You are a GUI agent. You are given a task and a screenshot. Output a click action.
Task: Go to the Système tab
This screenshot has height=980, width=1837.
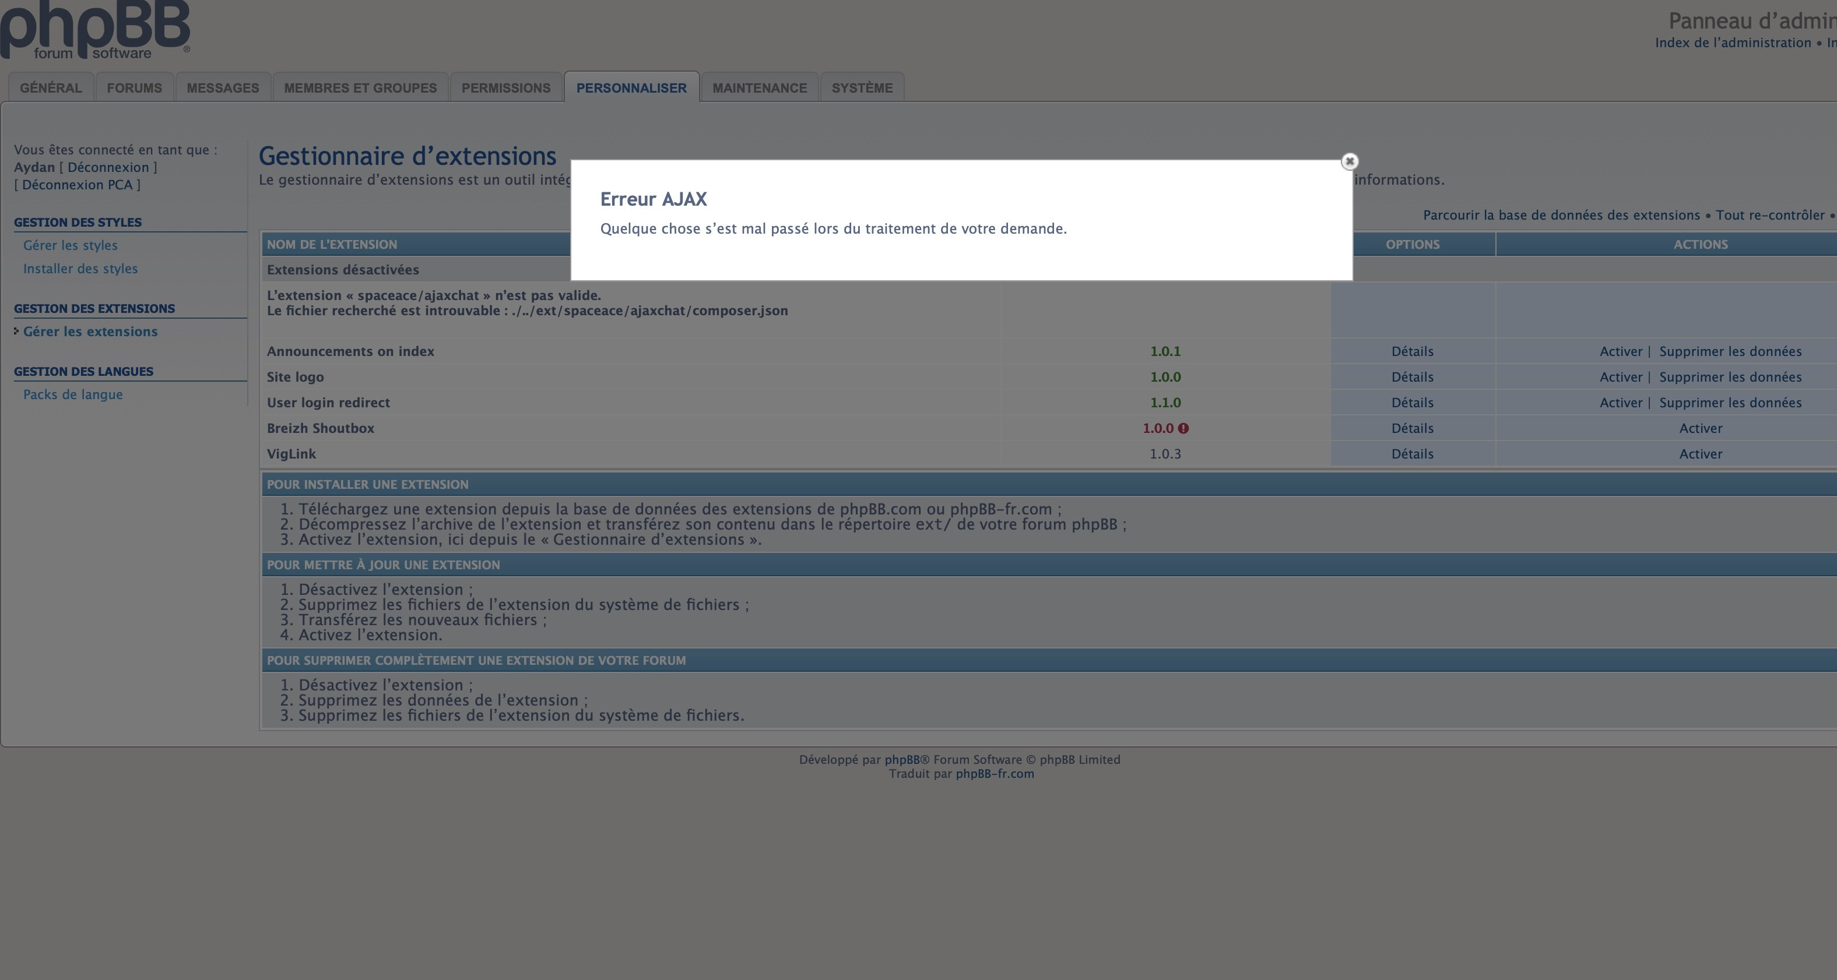coord(862,87)
